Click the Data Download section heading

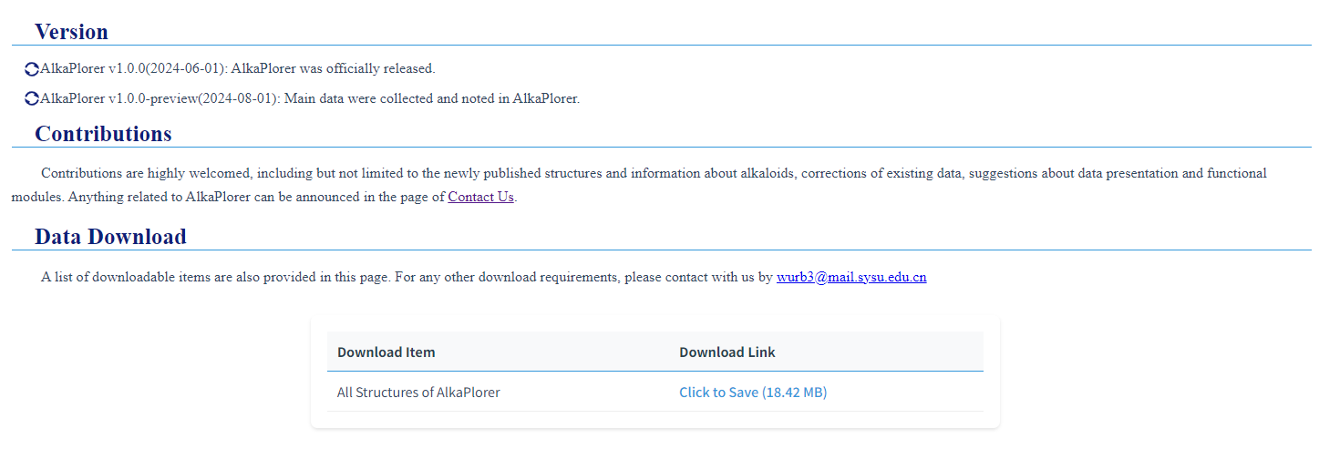[x=110, y=238]
